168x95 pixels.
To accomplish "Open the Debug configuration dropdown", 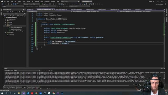I will [x=27, y=4].
